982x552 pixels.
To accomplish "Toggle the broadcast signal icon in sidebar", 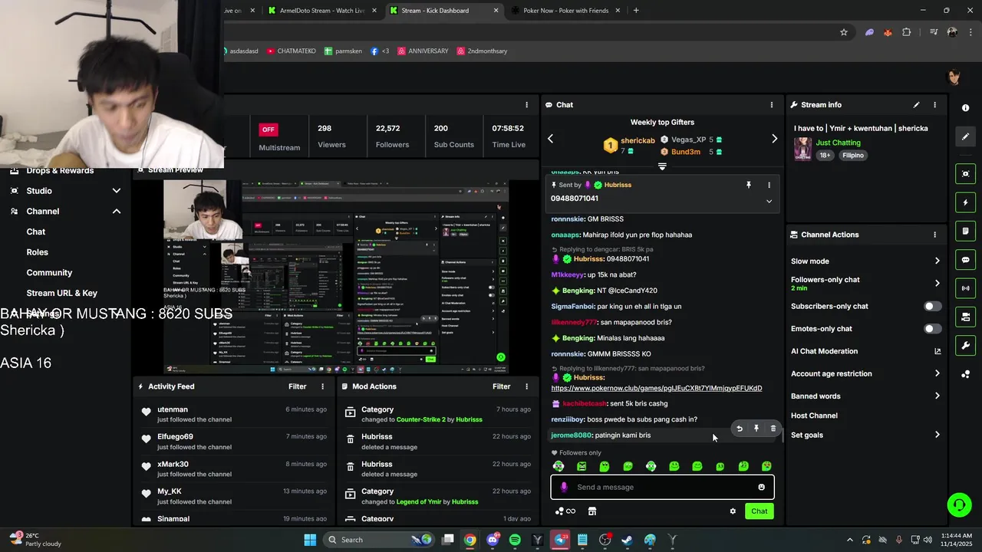I will pos(966,288).
